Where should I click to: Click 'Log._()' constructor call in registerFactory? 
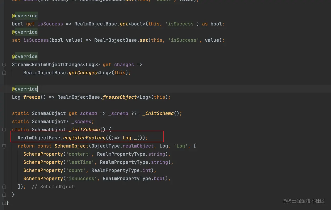tap(133, 138)
